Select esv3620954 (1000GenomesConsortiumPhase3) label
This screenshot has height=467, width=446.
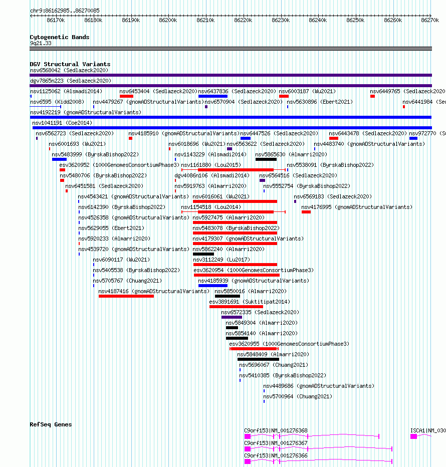[x=254, y=271]
